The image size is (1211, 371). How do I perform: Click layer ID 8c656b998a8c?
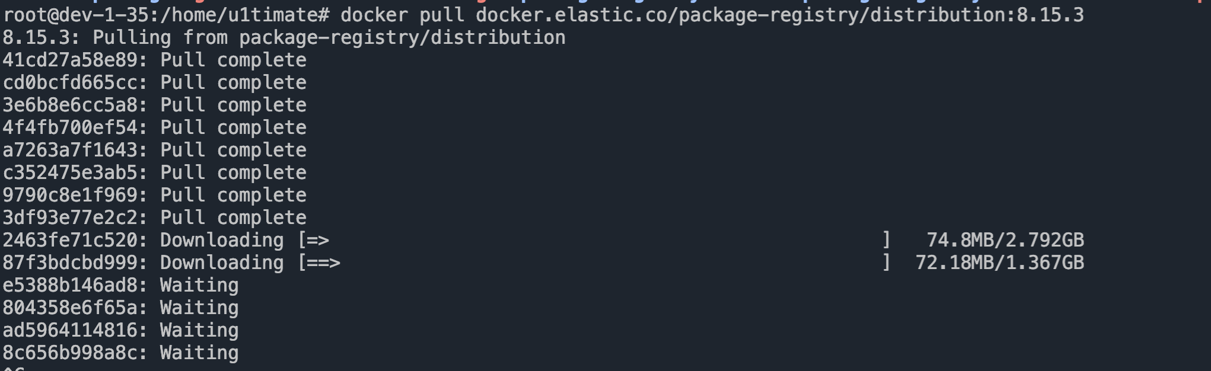click(70, 353)
